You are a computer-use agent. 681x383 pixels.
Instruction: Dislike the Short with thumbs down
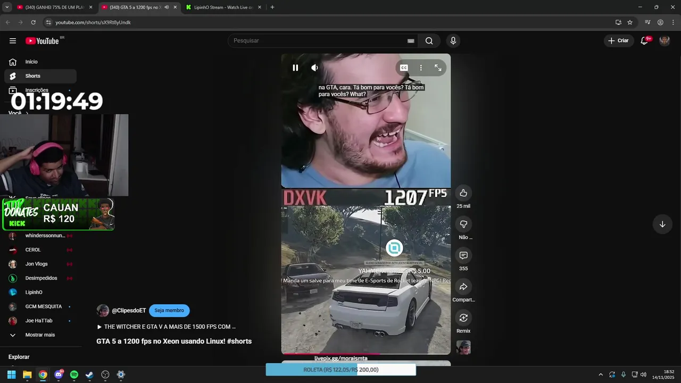[x=463, y=224]
